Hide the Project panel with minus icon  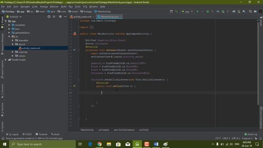pos(65,16)
